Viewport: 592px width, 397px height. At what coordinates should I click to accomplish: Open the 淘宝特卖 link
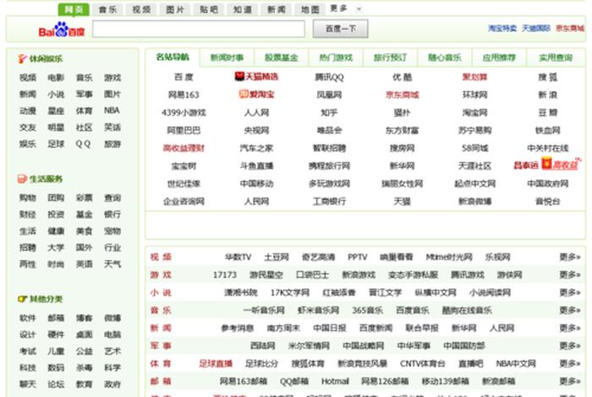(x=502, y=28)
